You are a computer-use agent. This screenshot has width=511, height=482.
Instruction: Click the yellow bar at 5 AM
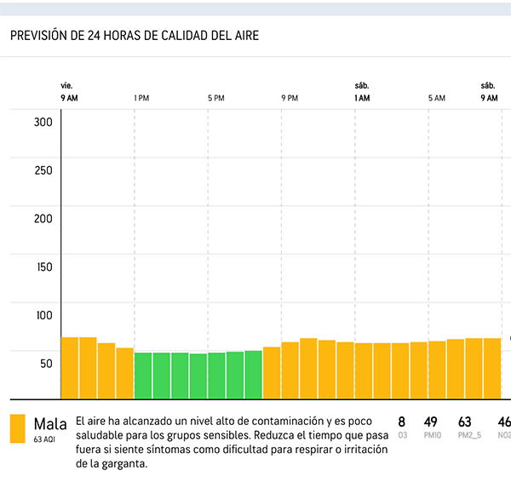tap(437, 370)
